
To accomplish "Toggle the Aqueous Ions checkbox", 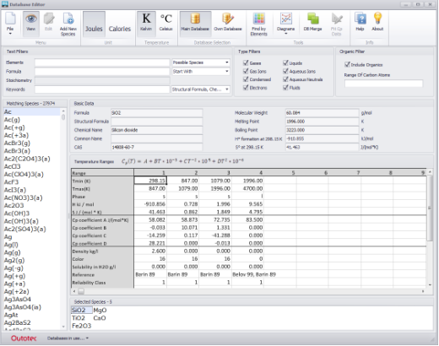I will click(x=285, y=71).
